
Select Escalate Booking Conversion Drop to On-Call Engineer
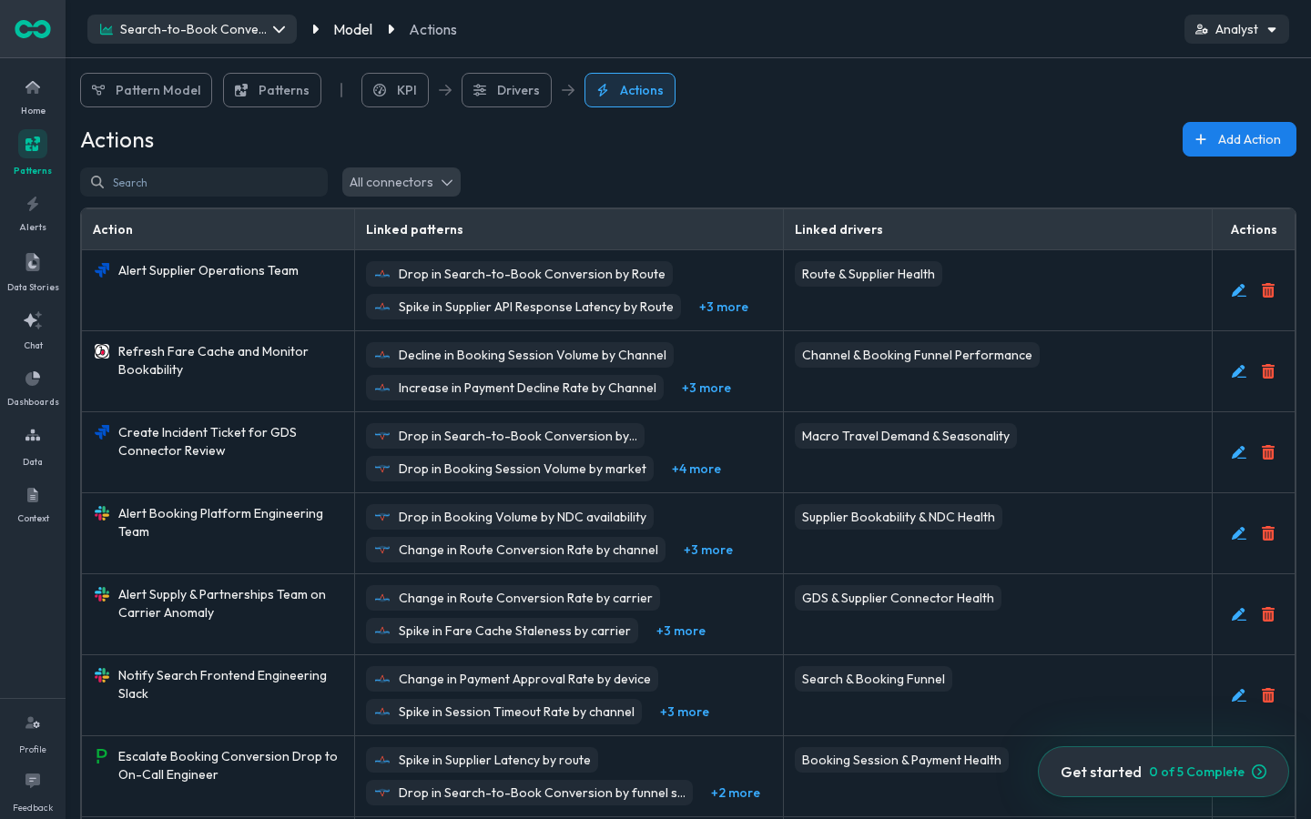tap(228, 765)
